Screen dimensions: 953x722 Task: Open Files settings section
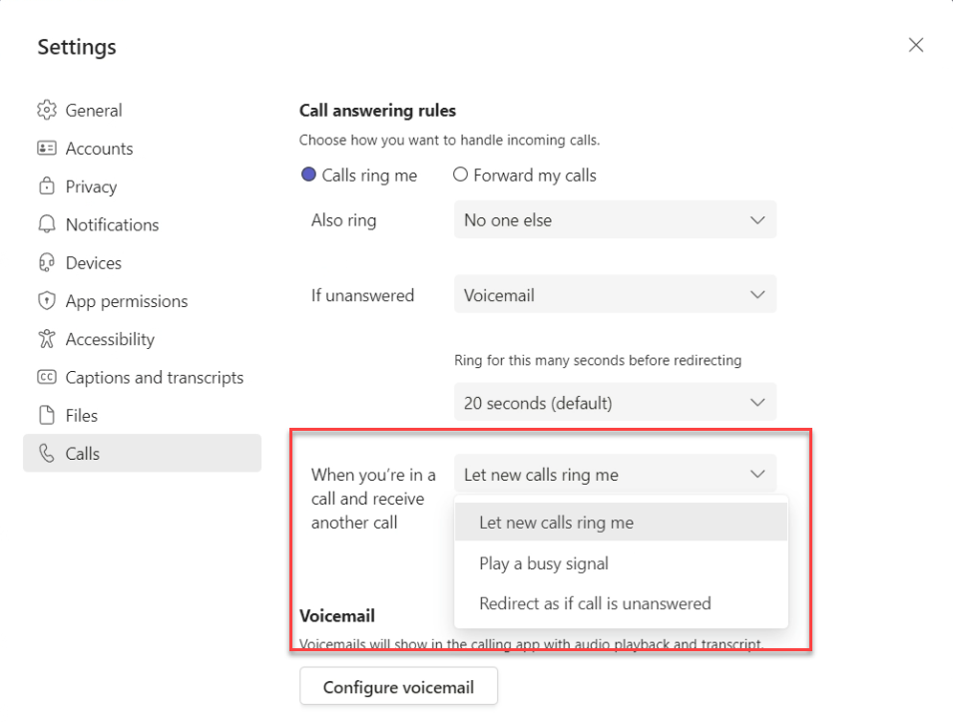click(x=143, y=415)
